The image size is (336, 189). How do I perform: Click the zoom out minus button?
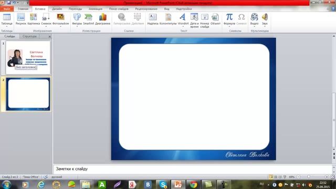point(298,177)
